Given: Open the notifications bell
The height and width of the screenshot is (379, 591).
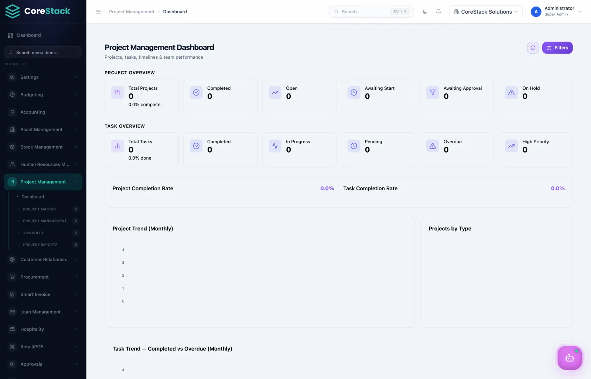Looking at the screenshot, I should click(x=438, y=12).
